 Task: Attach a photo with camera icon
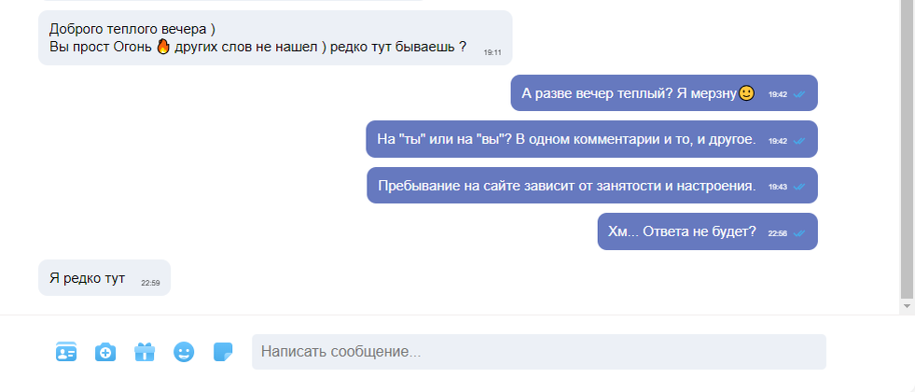click(x=105, y=352)
